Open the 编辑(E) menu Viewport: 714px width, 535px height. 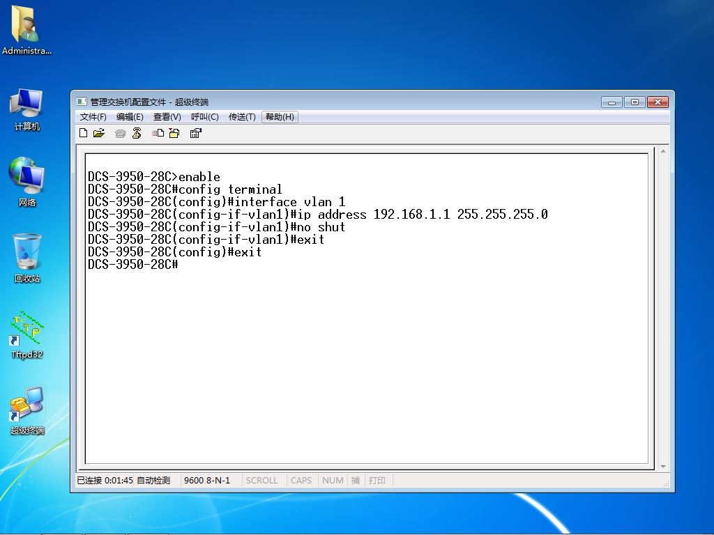130,117
